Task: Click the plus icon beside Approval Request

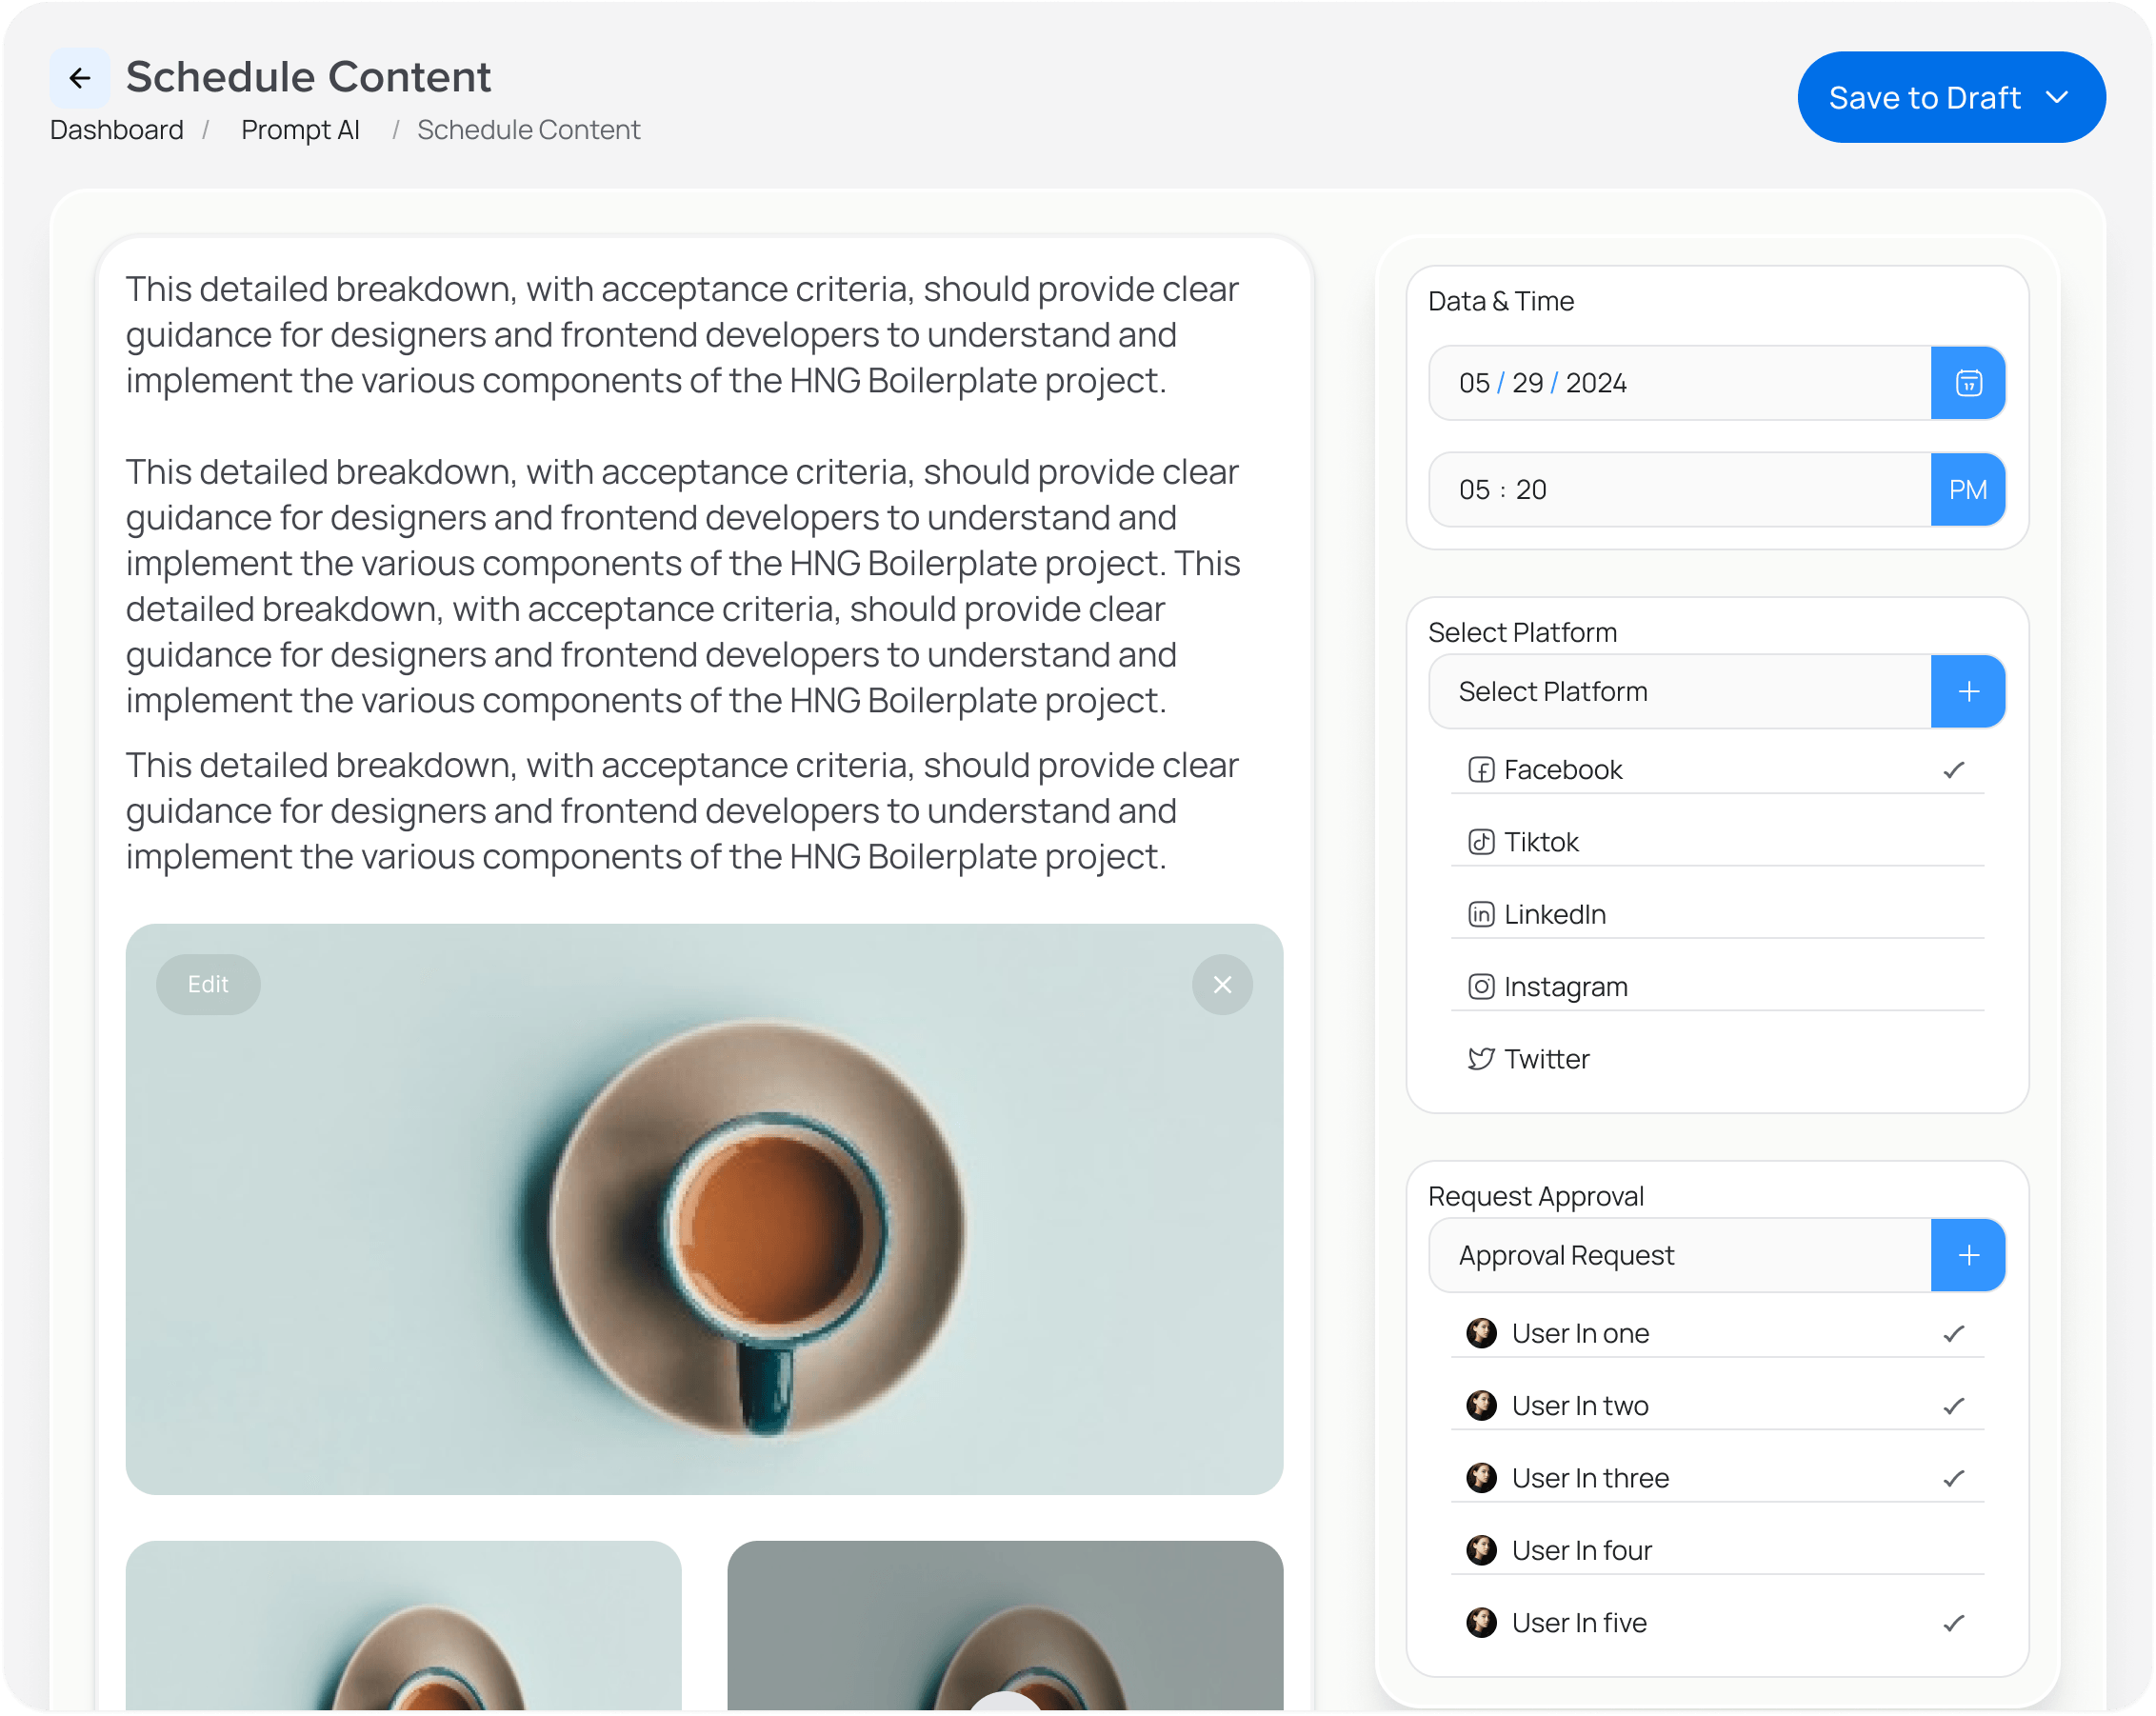Action: tap(1967, 1255)
